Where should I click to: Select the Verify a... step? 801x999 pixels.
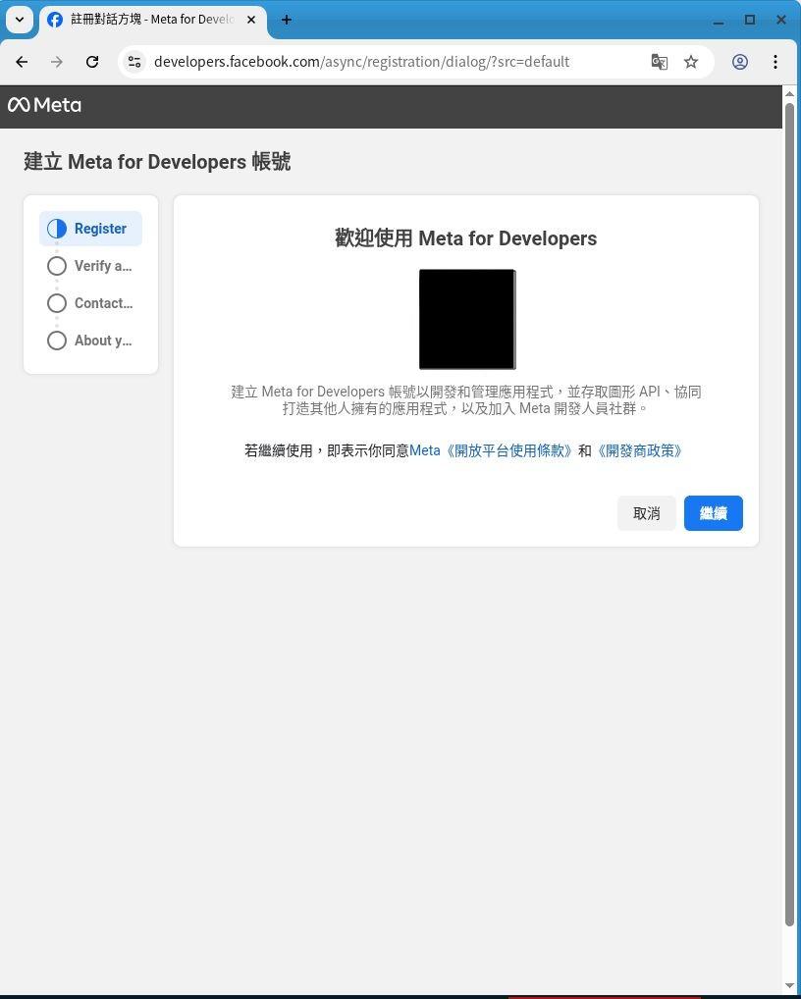pyautogui.click(x=90, y=266)
